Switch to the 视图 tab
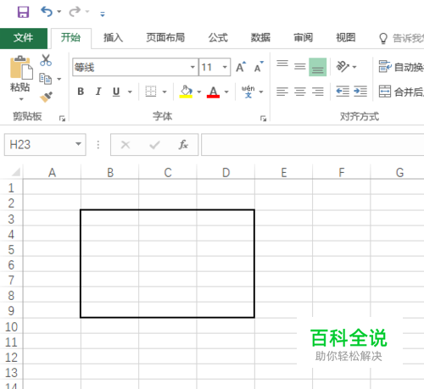Viewport: 424px width, 389px height. (x=345, y=37)
